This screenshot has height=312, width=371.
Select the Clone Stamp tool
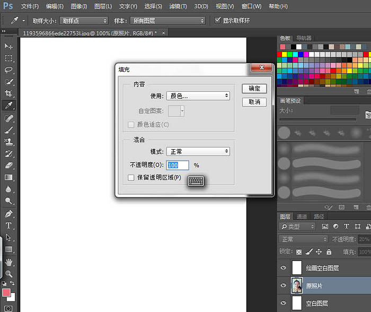pyautogui.click(x=8, y=142)
